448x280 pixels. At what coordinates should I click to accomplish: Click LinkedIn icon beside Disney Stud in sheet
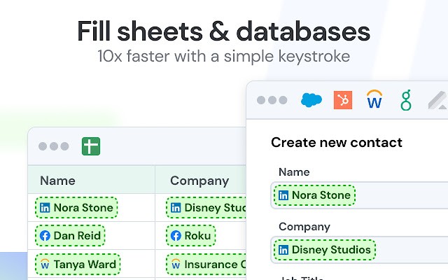click(x=176, y=208)
